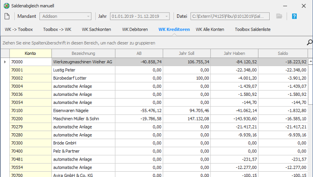Sort by the Jahr Soll column header
Viewport: 313px width, 177px height.
186,54
